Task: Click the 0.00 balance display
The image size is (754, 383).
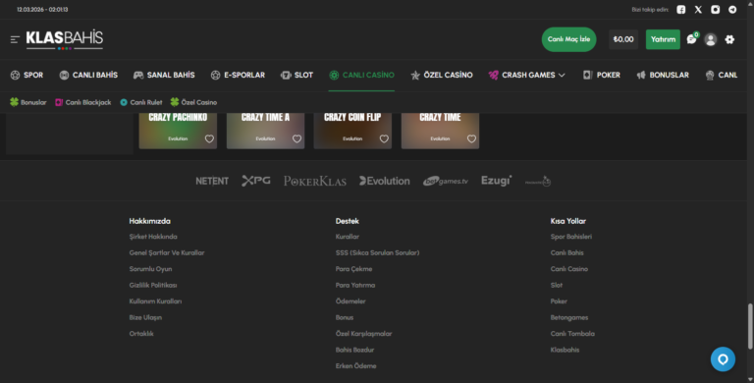Action: [x=623, y=39]
